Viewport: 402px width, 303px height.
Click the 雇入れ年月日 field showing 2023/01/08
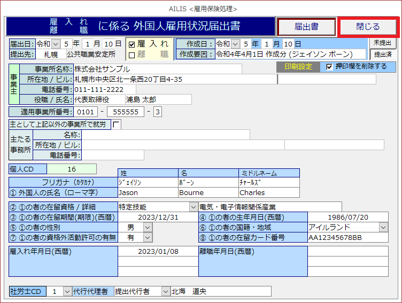tap(158, 251)
